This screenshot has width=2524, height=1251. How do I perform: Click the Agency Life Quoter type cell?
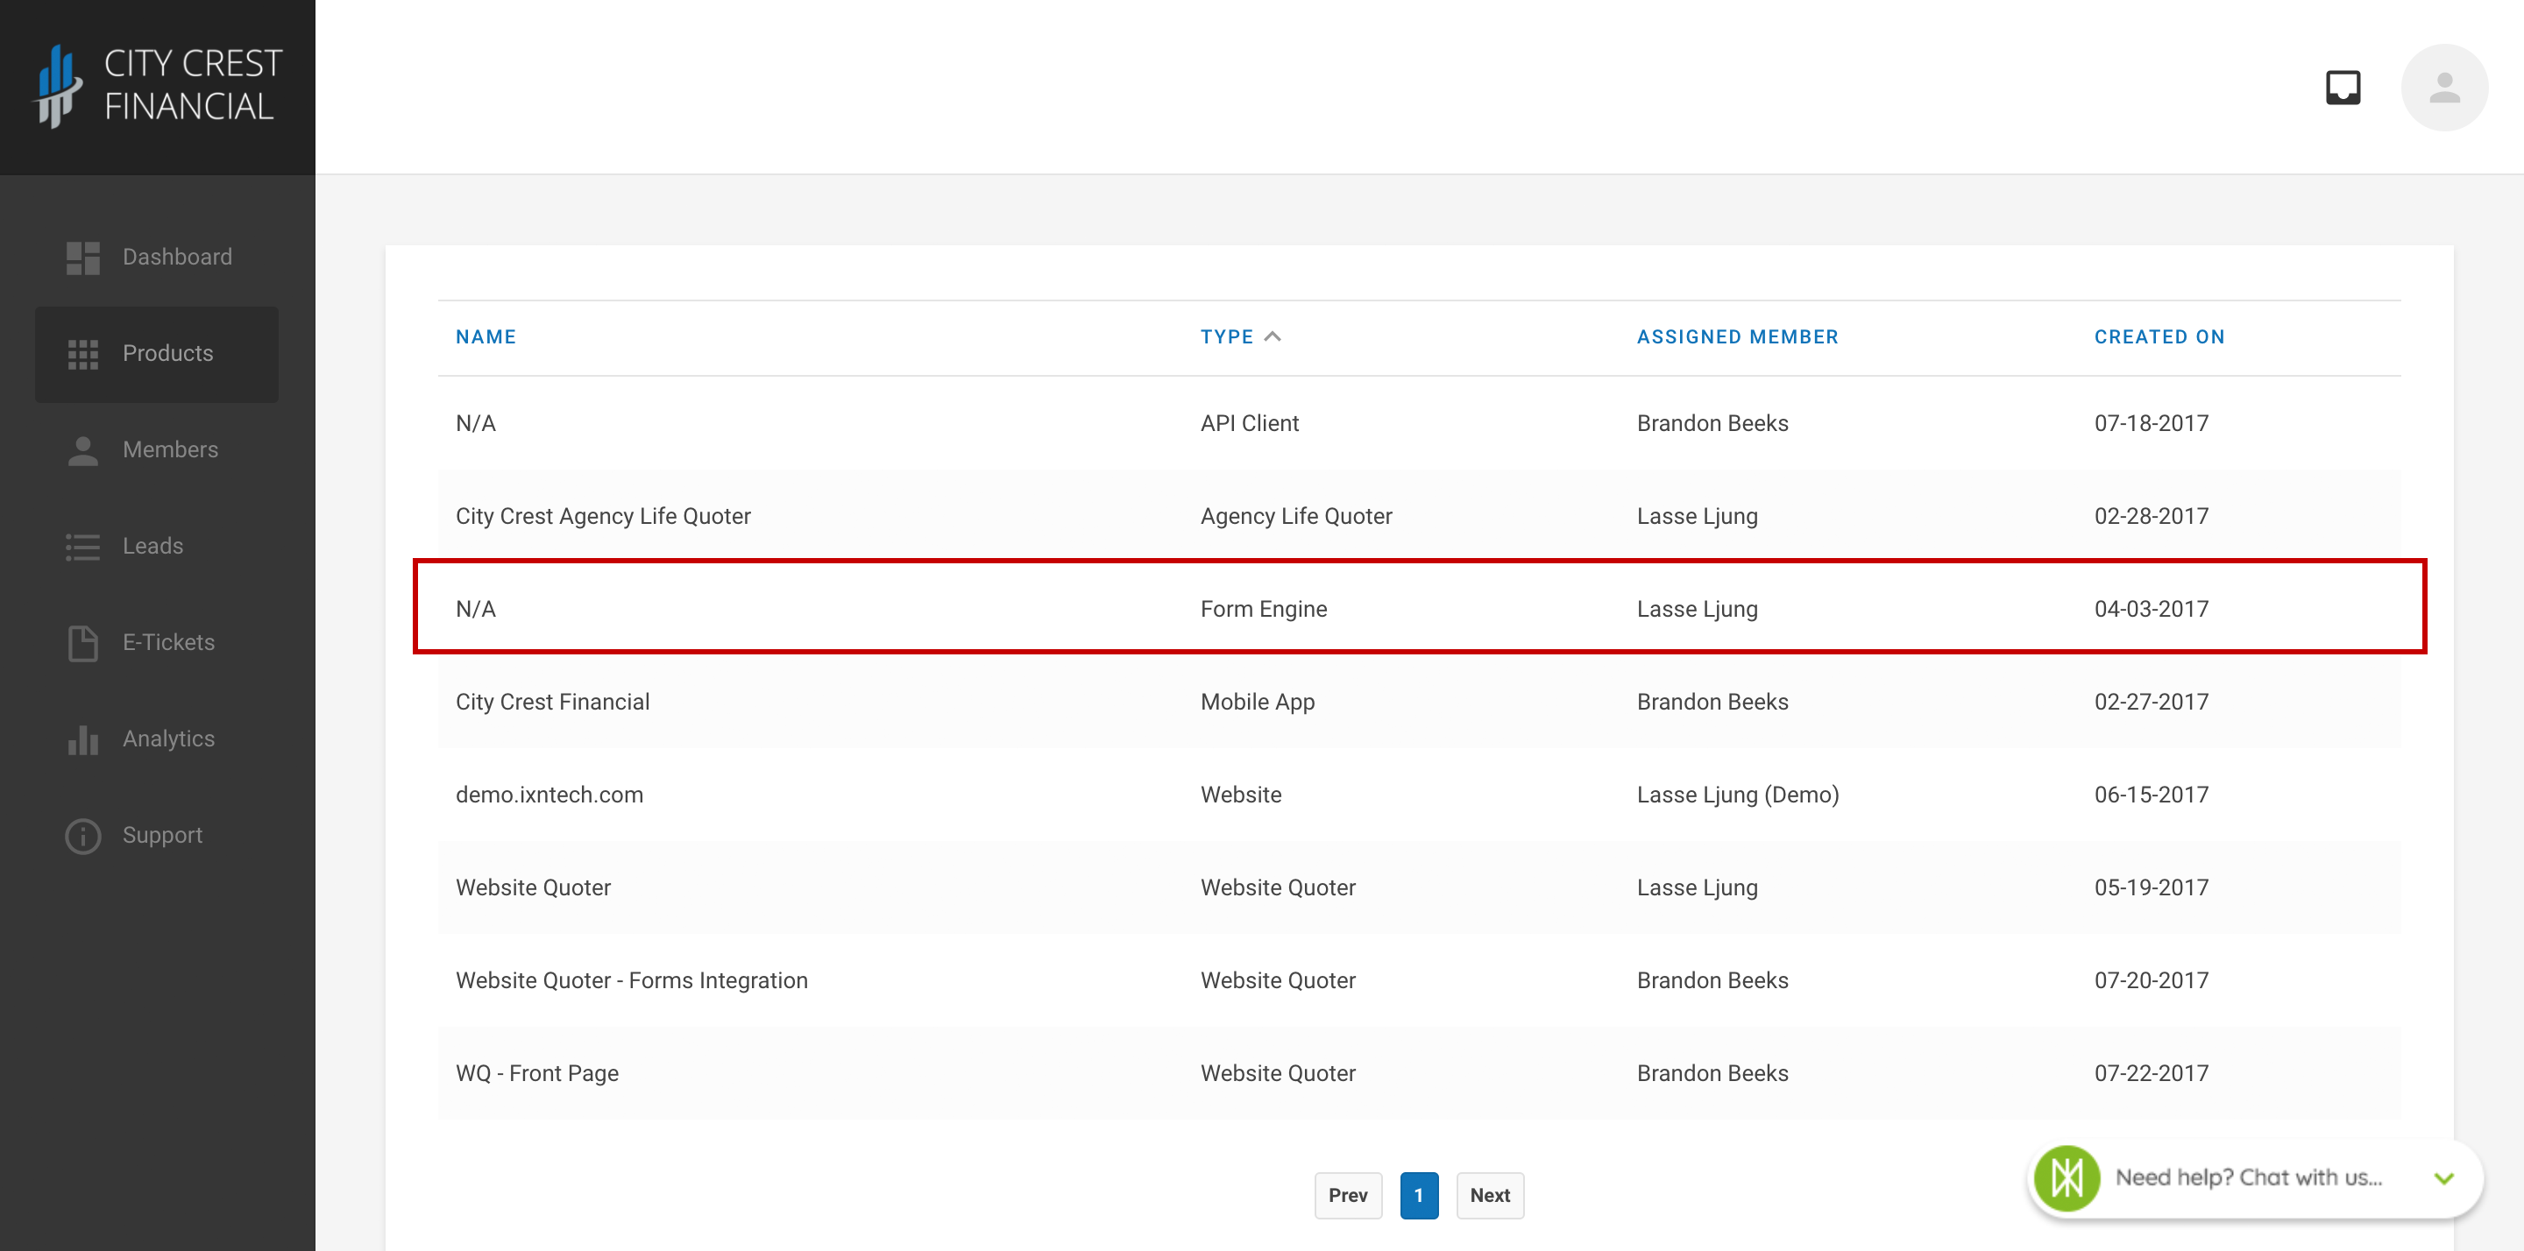pos(1295,516)
